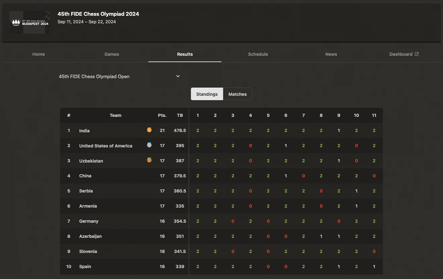
Task: Click Uzbekistan's bronze medal icon
Action: click(x=149, y=160)
